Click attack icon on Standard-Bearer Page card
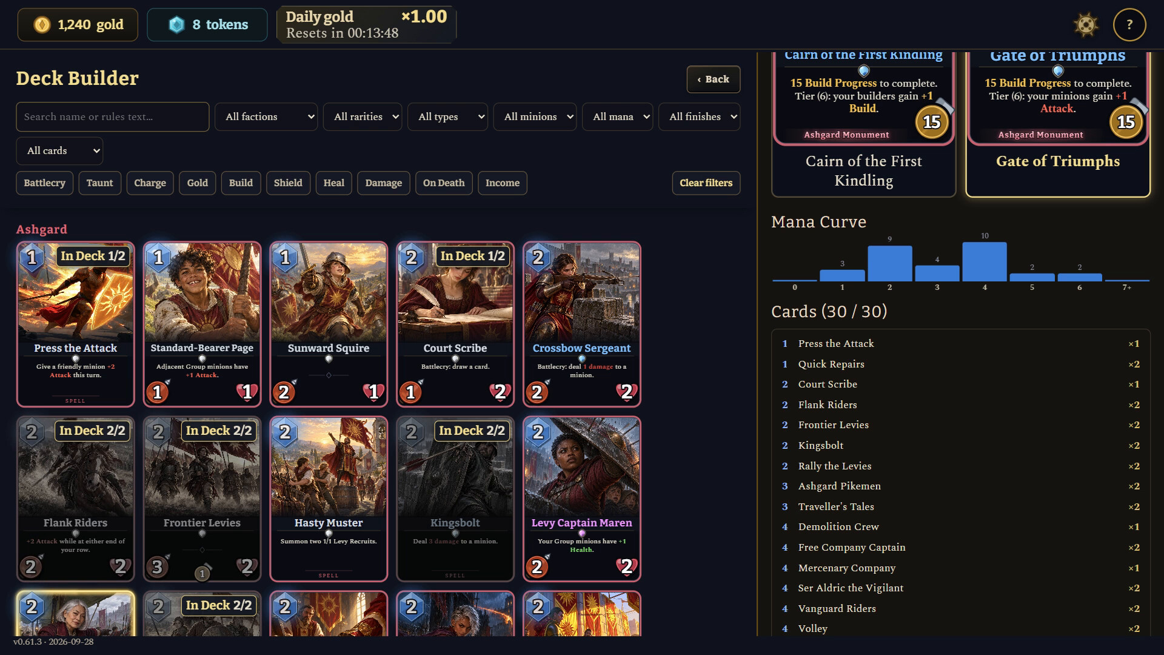Screen dimensions: 1164x655 pos(158,392)
